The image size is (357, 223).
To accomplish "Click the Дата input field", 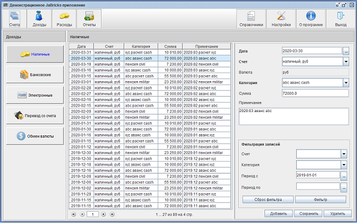I will coord(312,51).
